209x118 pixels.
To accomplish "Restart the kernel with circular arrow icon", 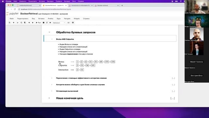I will [47, 23].
